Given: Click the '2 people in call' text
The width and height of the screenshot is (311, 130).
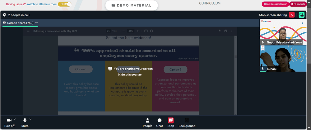Looking at the screenshot, I should (19, 15).
